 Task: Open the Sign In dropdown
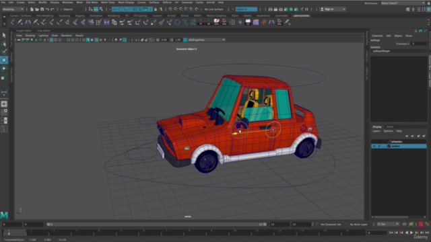[x=333, y=9]
